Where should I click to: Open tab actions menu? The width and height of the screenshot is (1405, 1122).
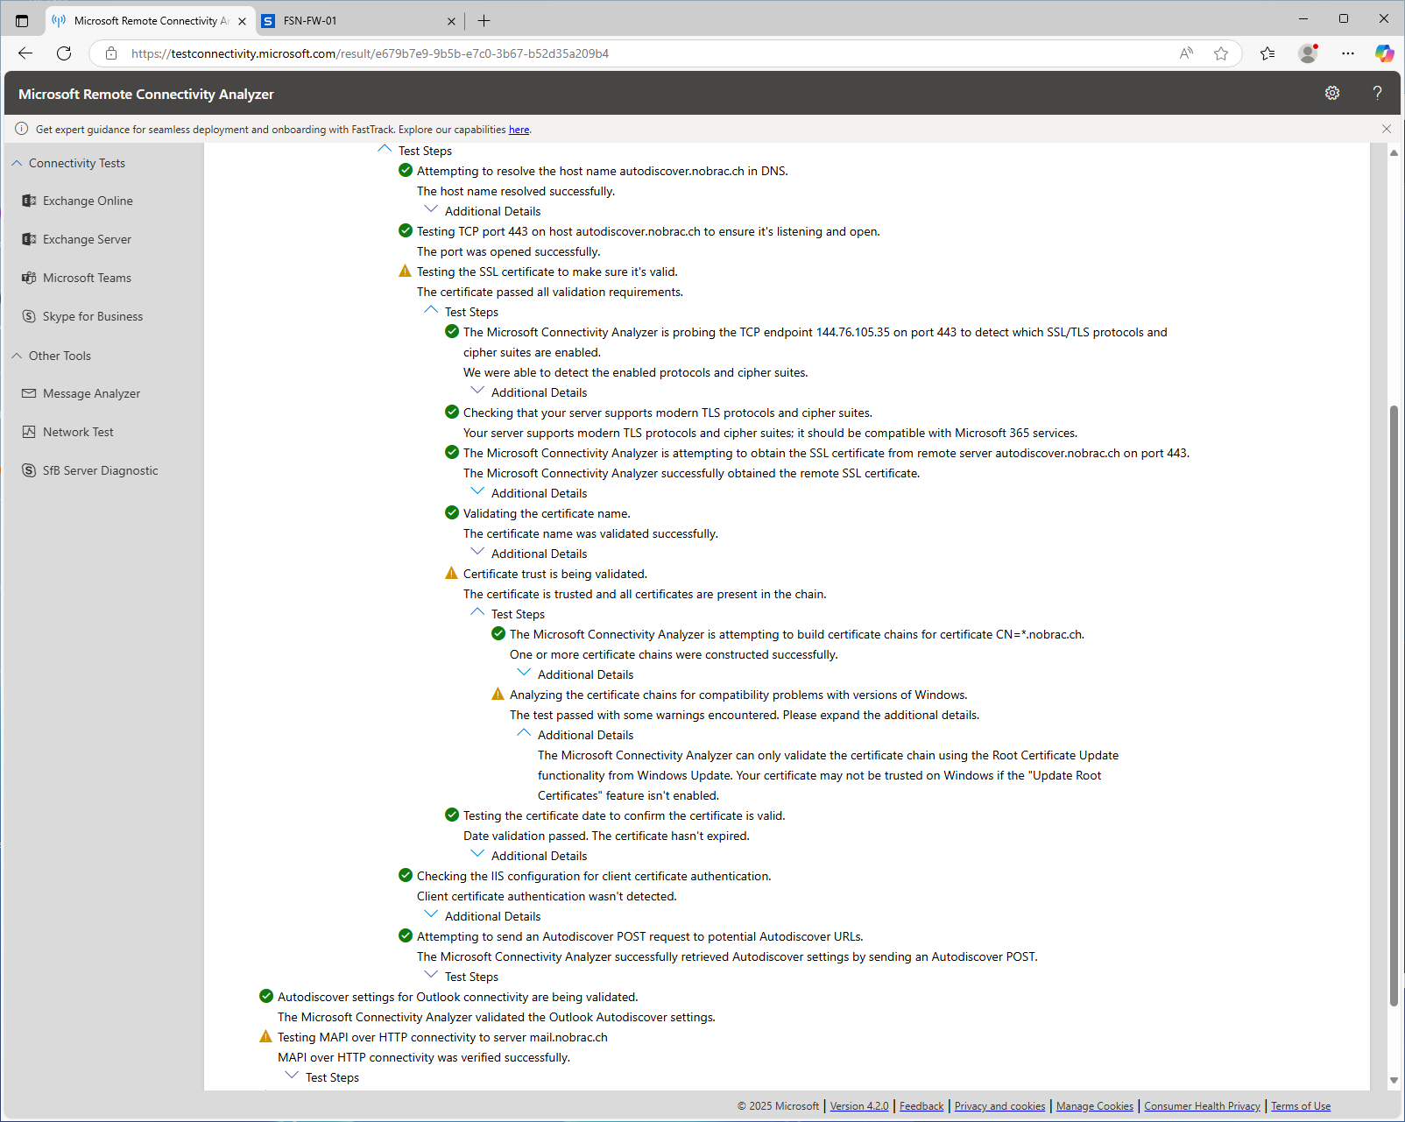(x=22, y=20)
